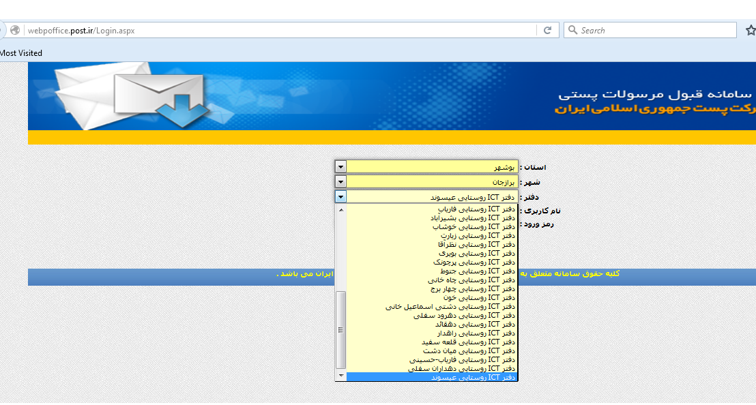The height and width of the screenshot is (405, 756).
Task: Collapse the دفتر (office) dropdown arrow
Action: (341, 196)
